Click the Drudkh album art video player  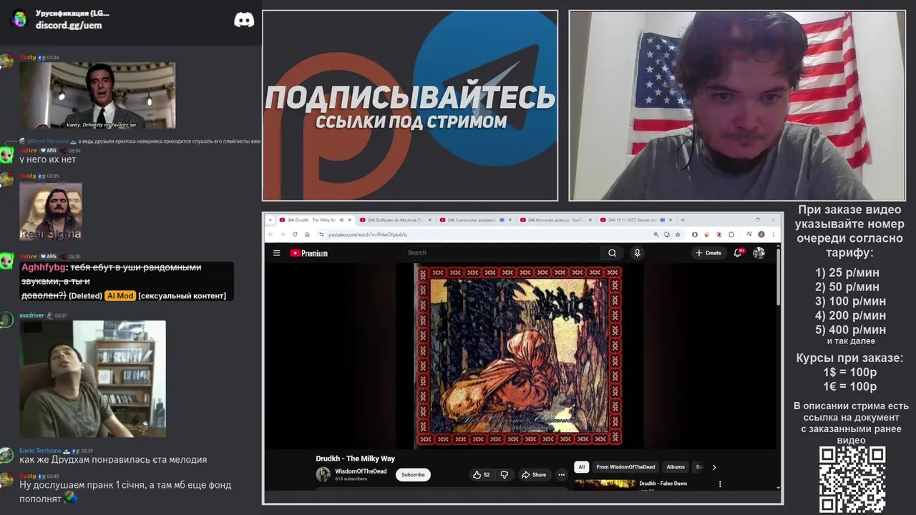518,355
